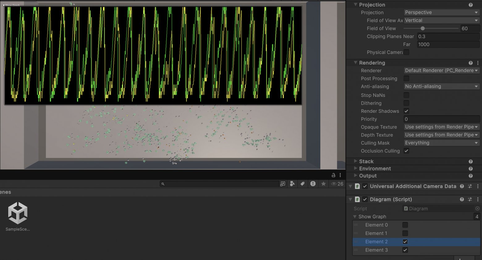
Task: Select the SampleScene asset thumbnail
Action: point(18,213)
